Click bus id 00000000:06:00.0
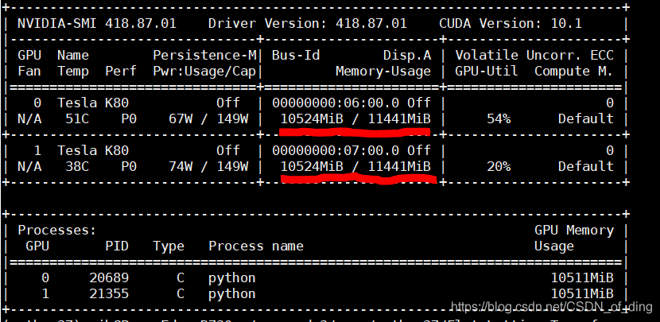 click(x=336, y=103)
